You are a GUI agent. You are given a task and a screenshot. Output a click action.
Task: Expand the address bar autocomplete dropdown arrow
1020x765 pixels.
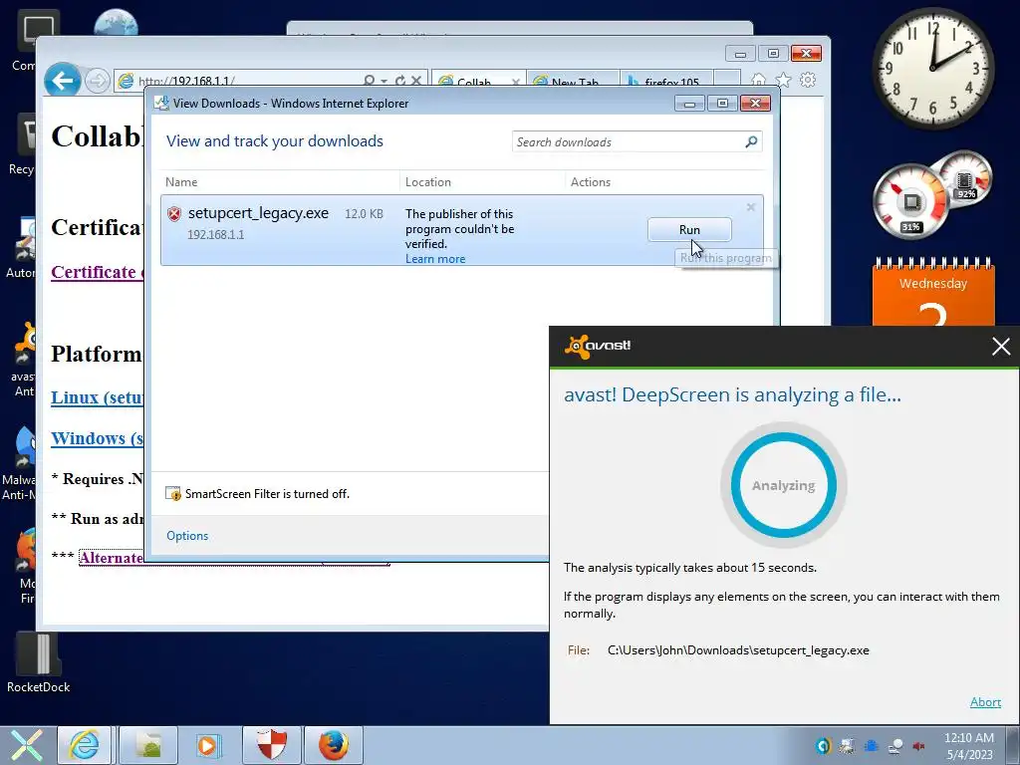[383, 82]
